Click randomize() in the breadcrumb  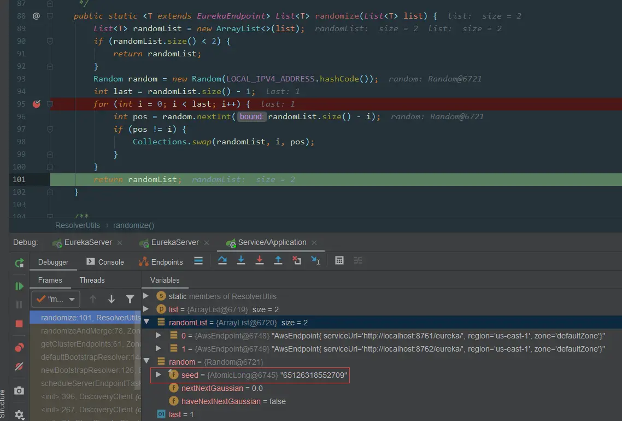134,225
